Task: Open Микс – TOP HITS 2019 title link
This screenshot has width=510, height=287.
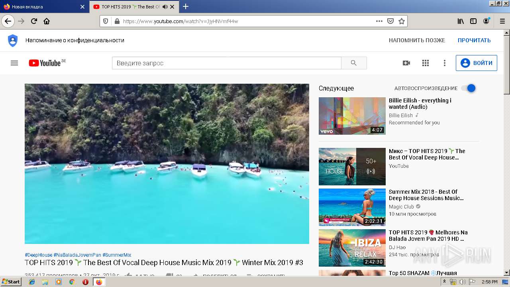Action: pyautogui.click(x=427, y=154)
